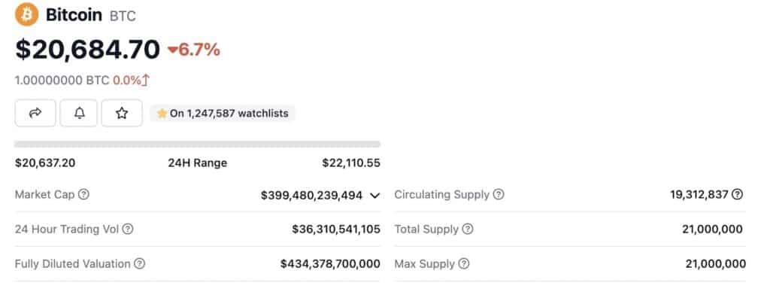Click the Bitcoin name heading

74,15
